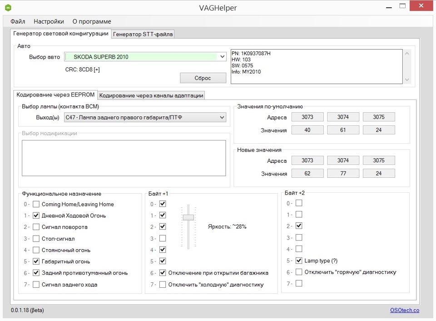Enable Coming Home/Leaving Home checkbox
436x321 pixels.
(x=36, y=205)
